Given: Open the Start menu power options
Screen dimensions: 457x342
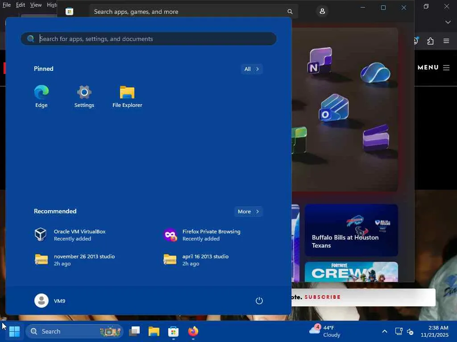Looking at the screenshot, I should click(259, 301).
